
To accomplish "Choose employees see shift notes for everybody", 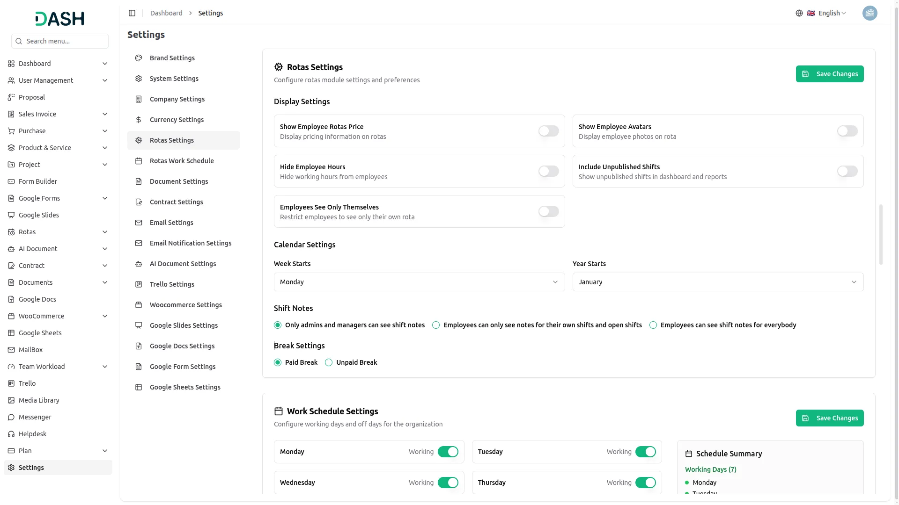I will (x=653, y=325).
